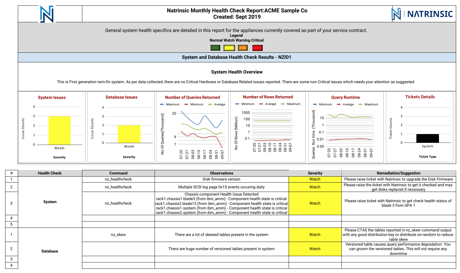Click the yellow Watch bar in System Issues chart
This screenshot has height=273, width=460.
59,130
